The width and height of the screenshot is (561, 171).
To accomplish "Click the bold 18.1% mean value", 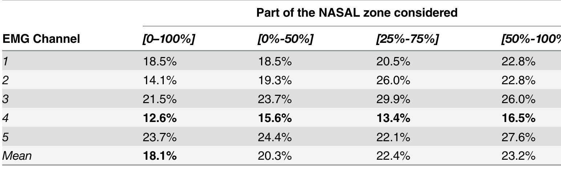I will [x=160, y=156].
